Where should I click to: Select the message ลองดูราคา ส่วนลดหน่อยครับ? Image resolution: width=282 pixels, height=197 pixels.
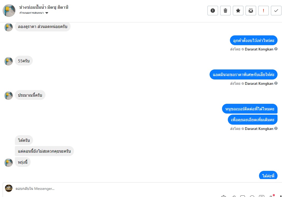[43, 27]
